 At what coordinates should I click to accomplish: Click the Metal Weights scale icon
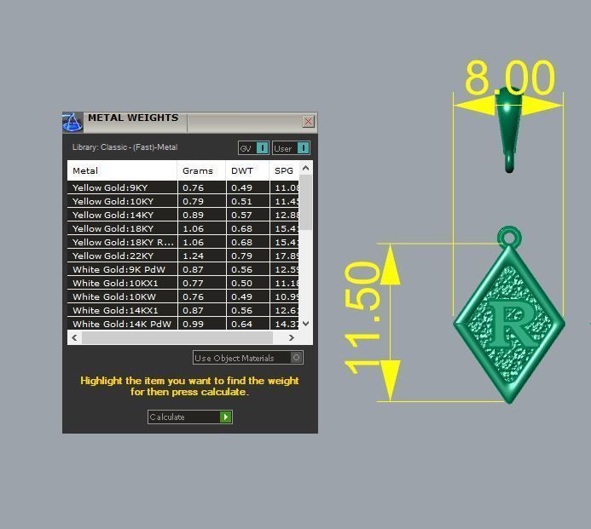coord(72,123)
